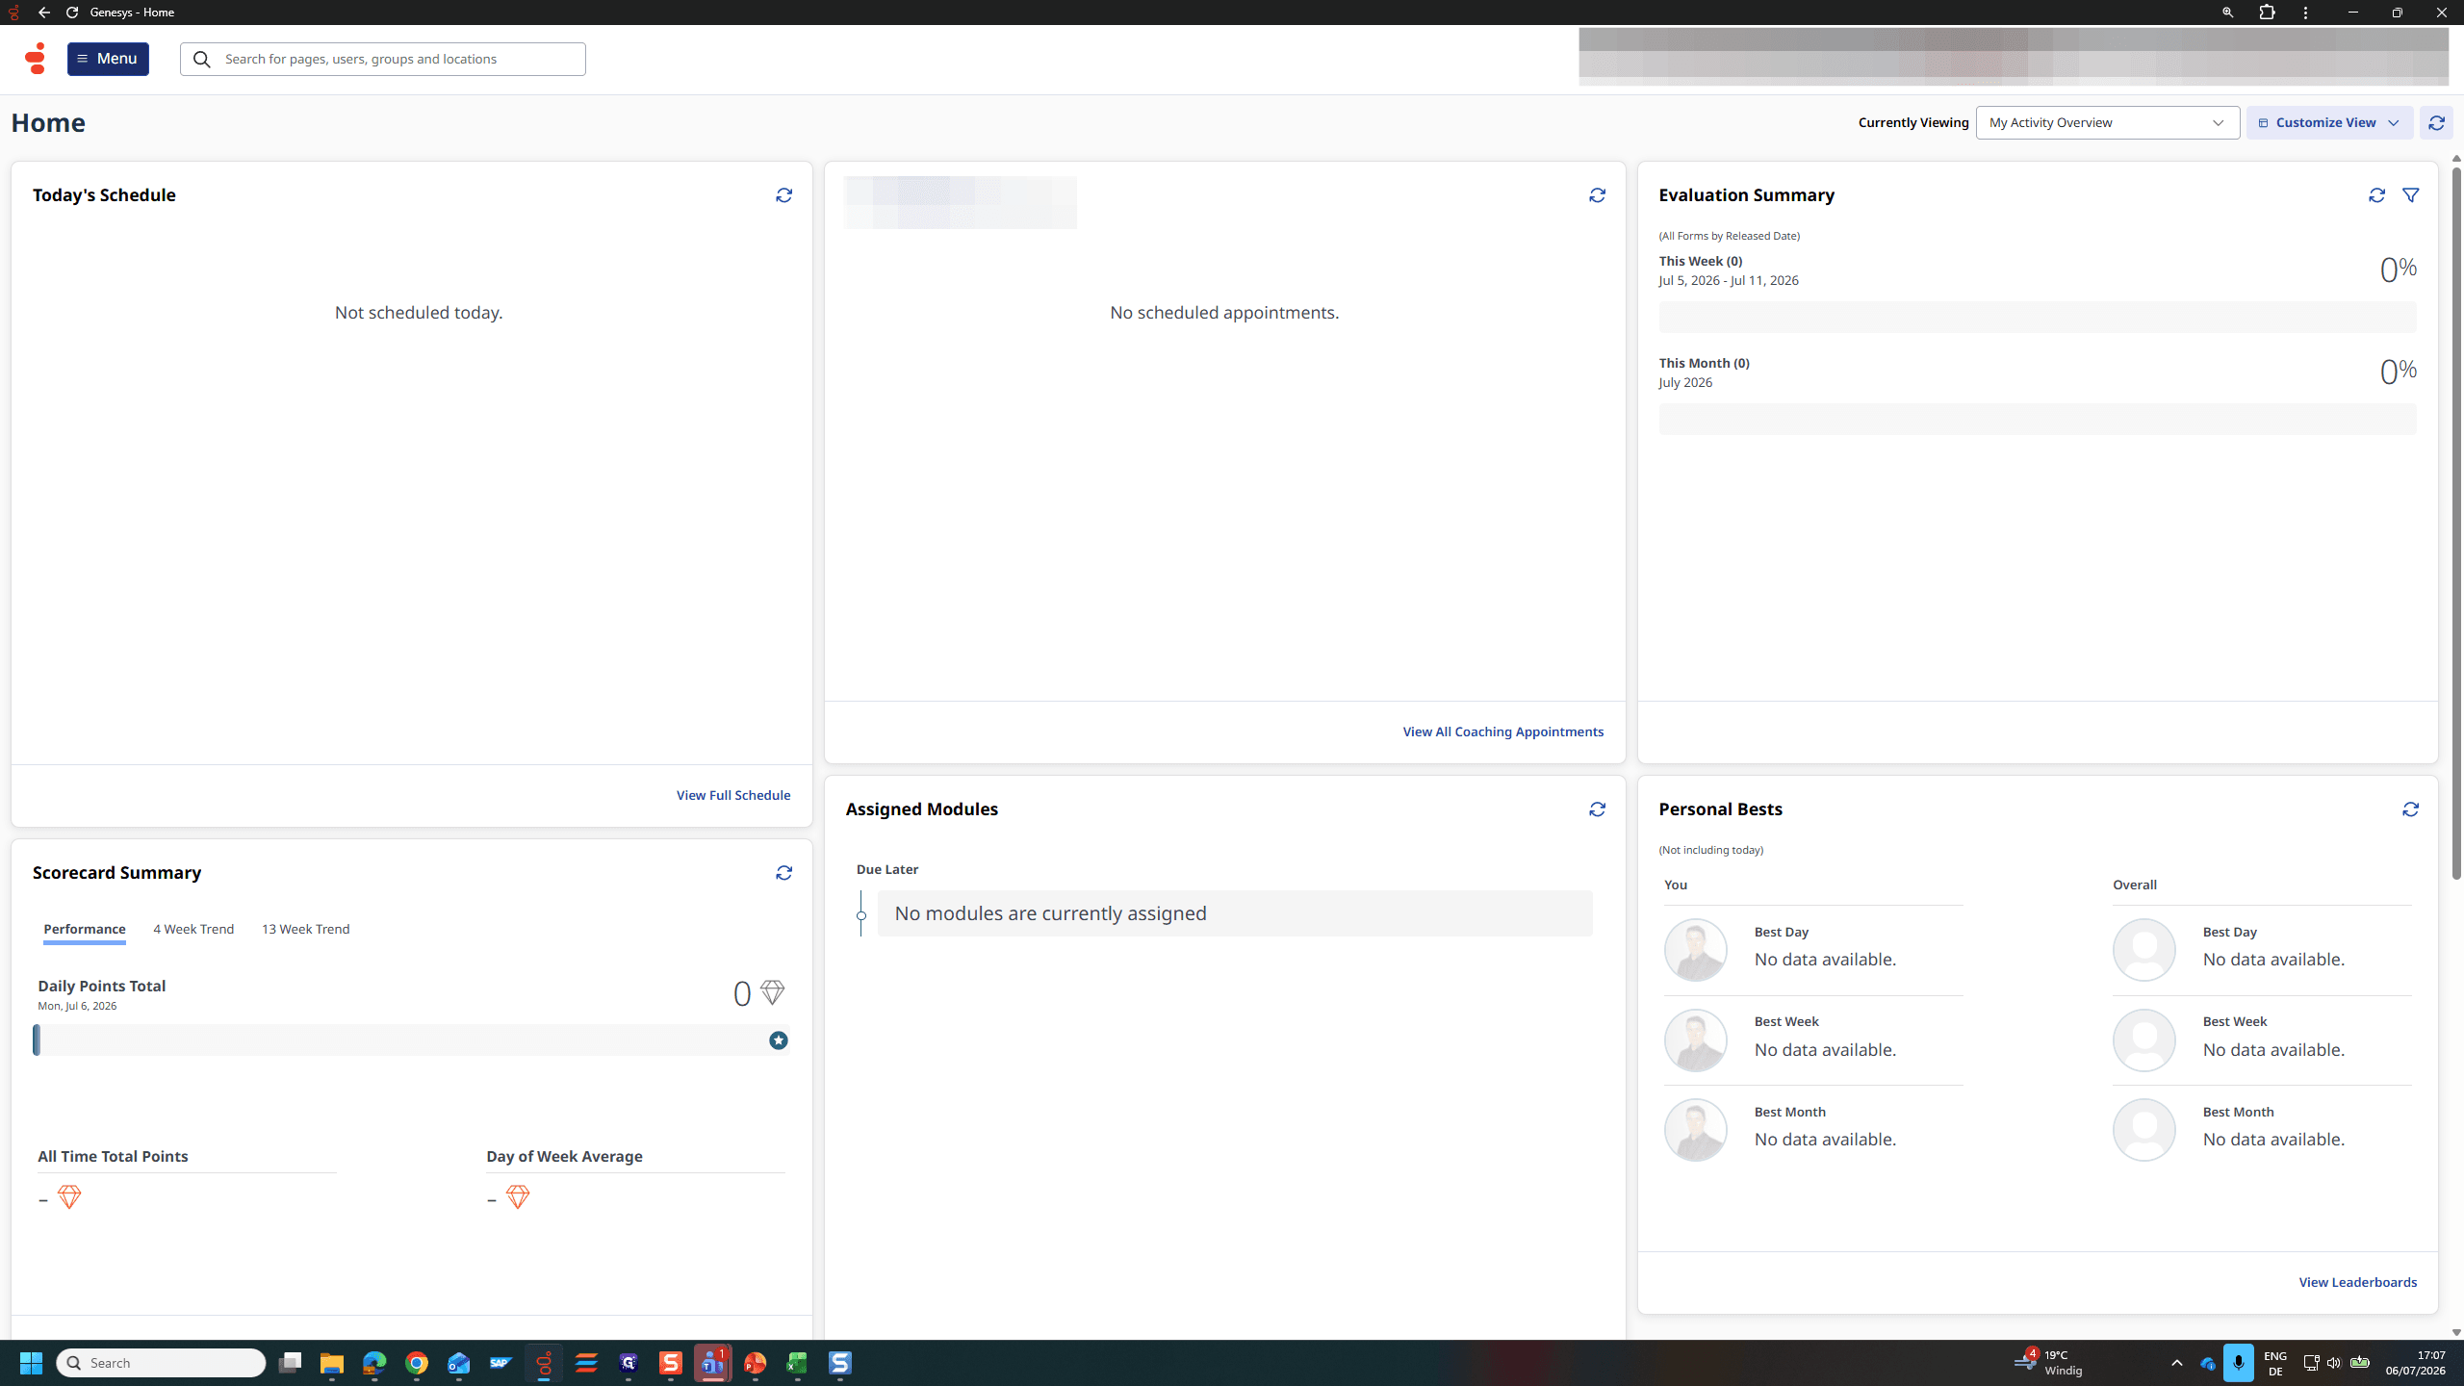
Task: Click your avatar beside Your Best Day
Action: point(1696,950)
